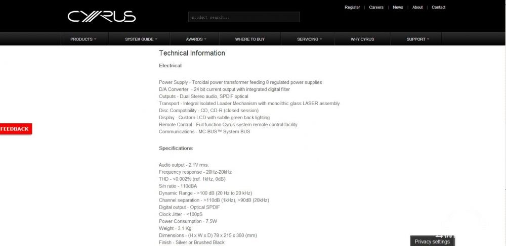The height and width of the screenshot is (246, 506).
Task: Select the Transport Loader Mechanism line
Action: (249, 104)
